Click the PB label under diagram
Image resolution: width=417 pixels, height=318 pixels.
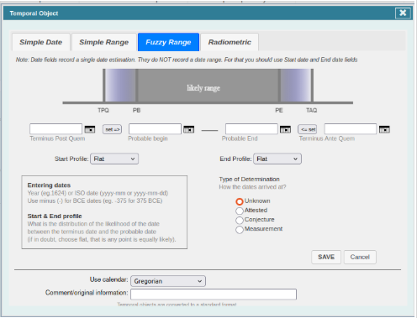136,110
